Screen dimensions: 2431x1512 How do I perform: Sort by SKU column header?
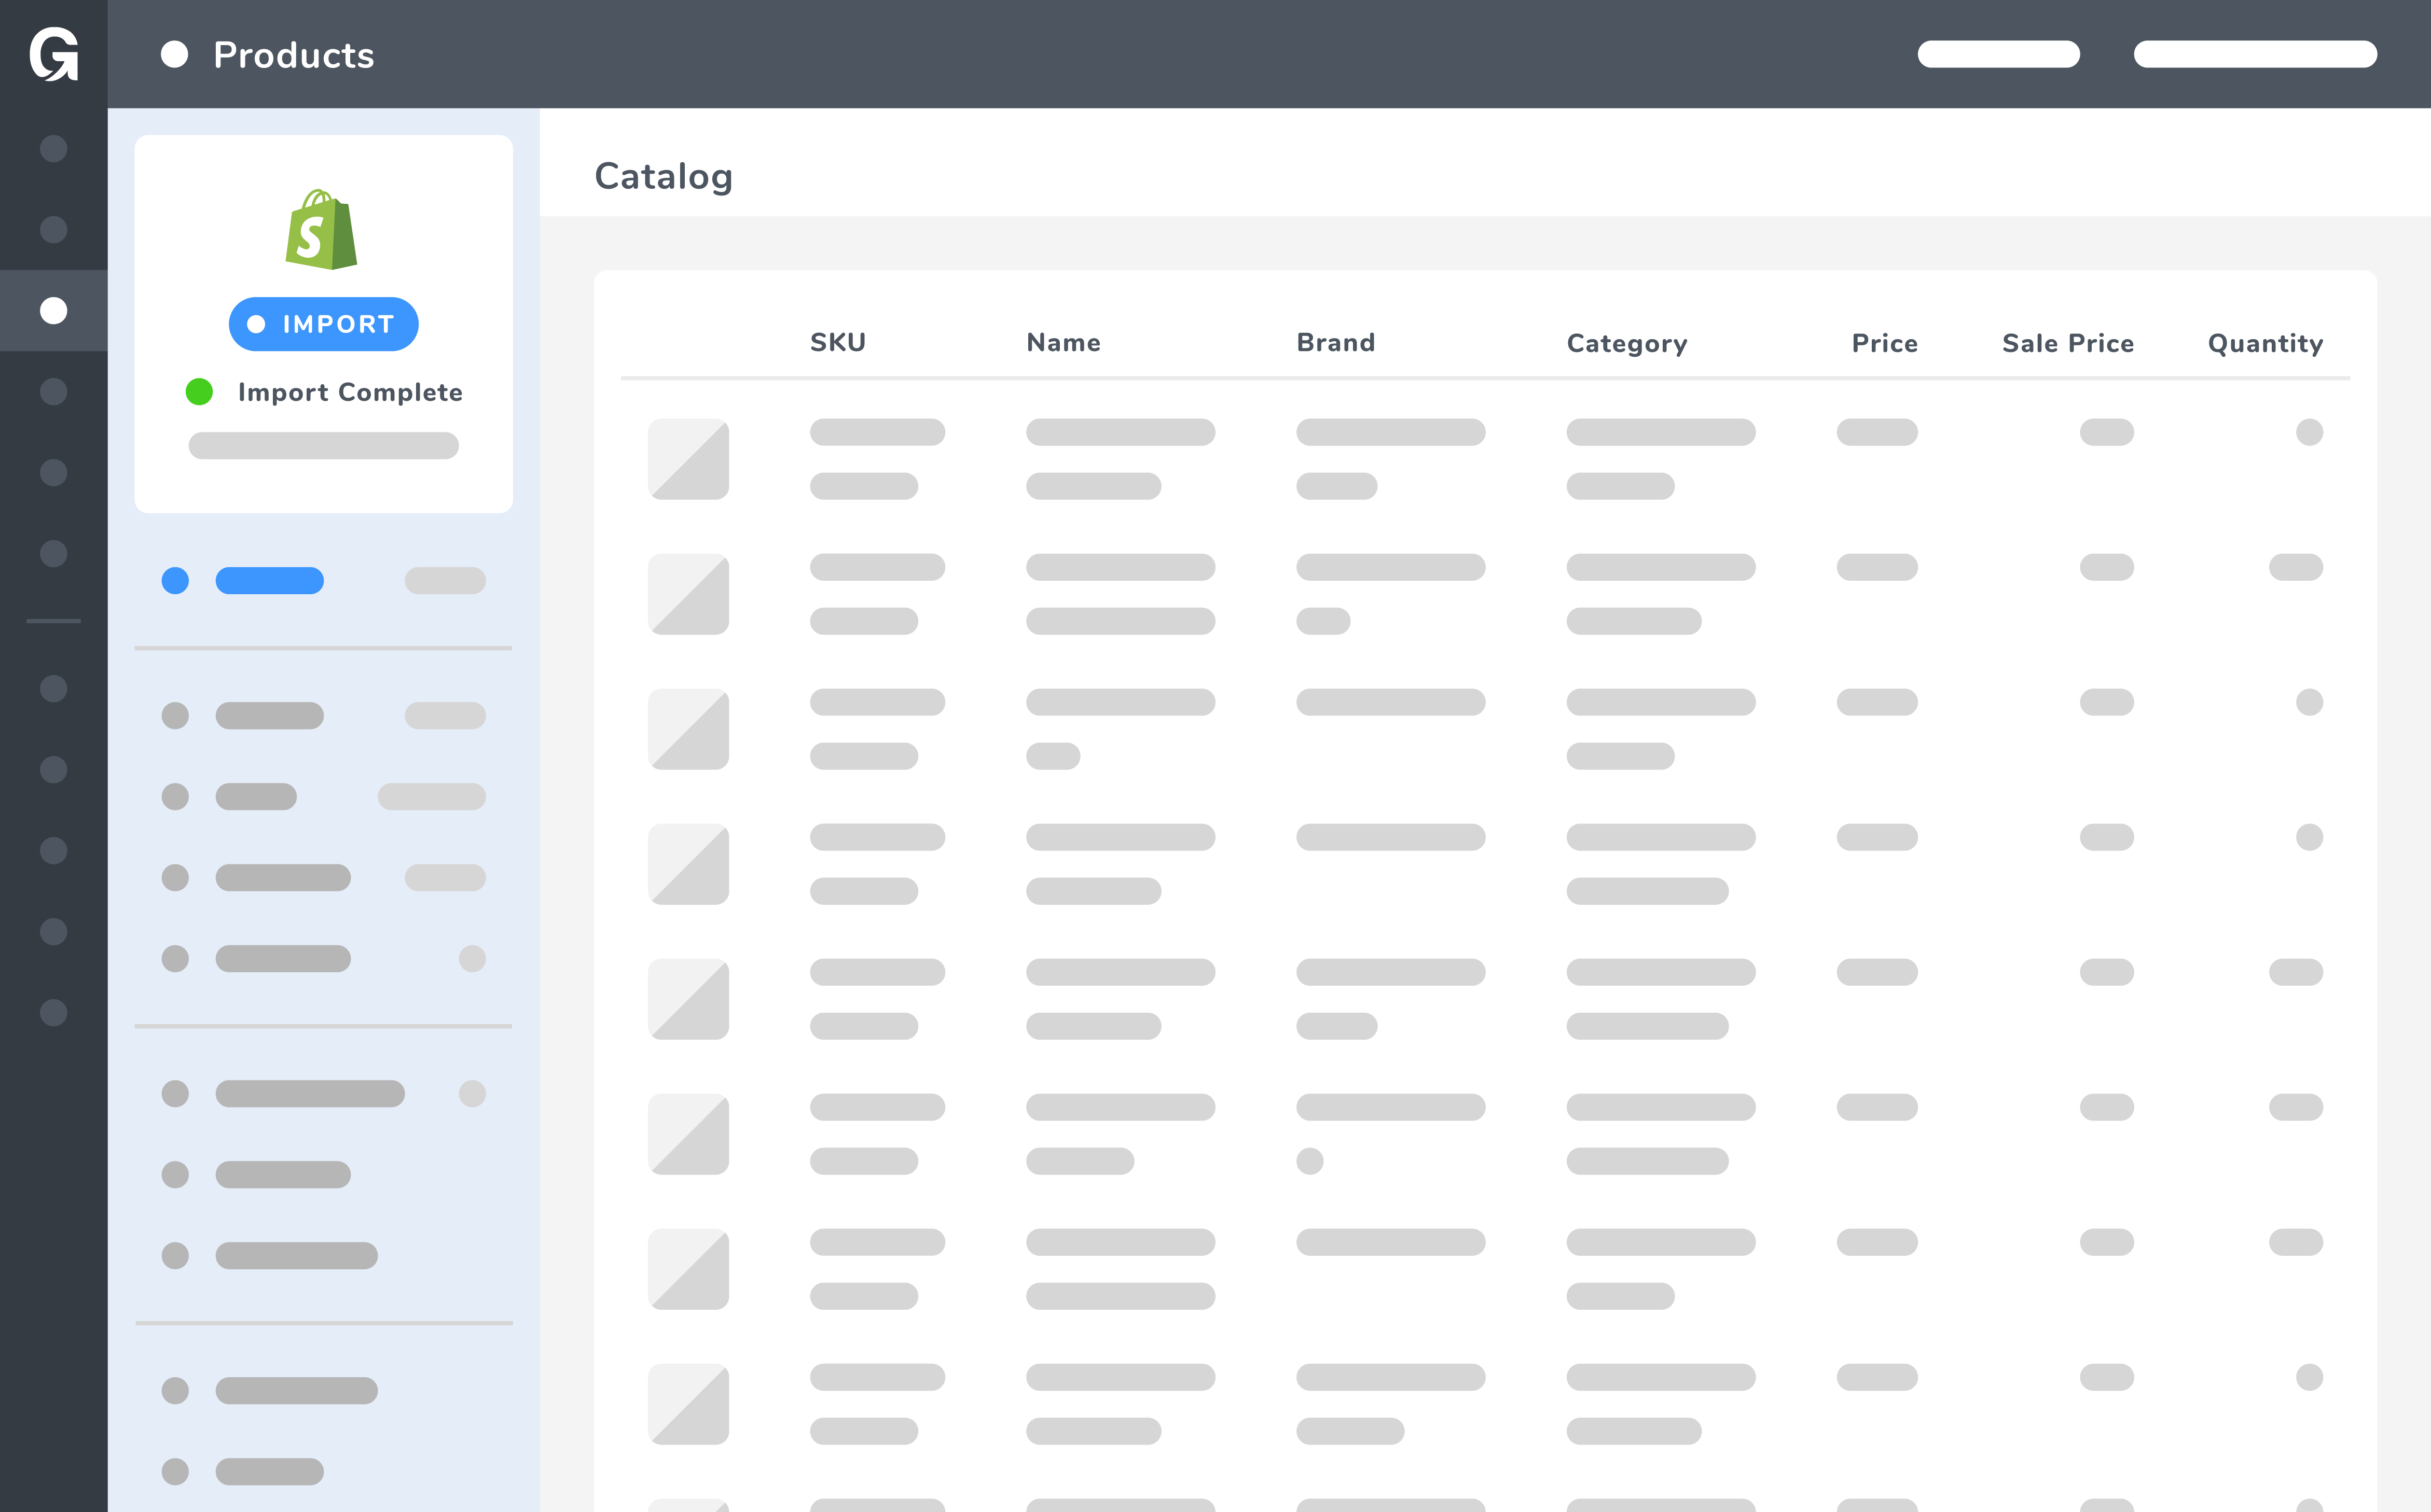[x=837, y=343]
